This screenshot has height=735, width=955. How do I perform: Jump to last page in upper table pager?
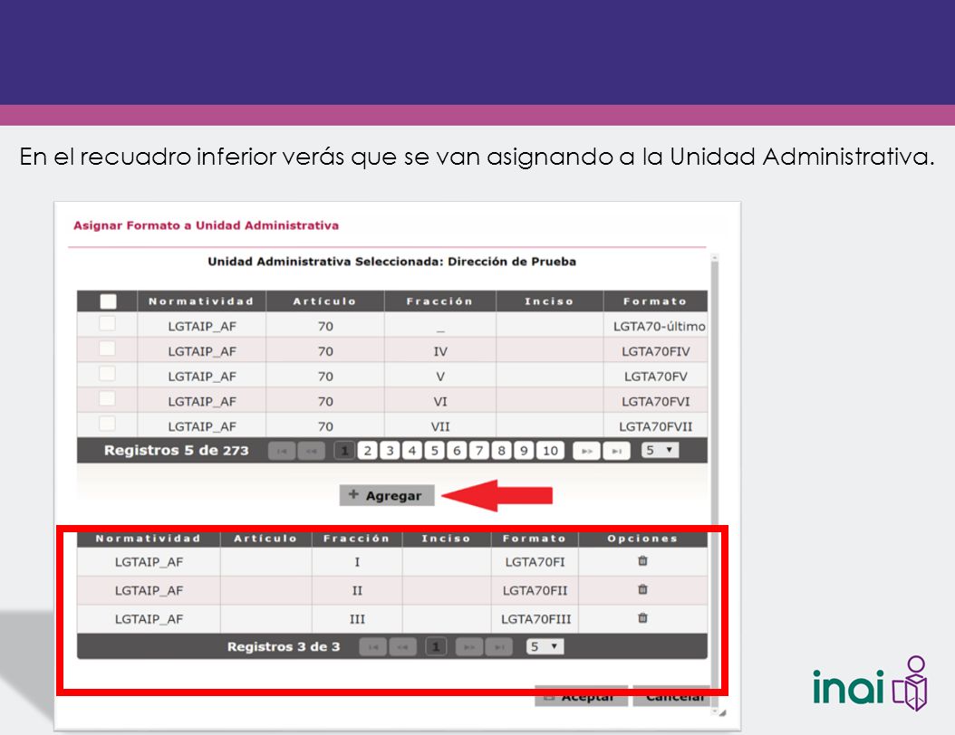coord(616,451)
